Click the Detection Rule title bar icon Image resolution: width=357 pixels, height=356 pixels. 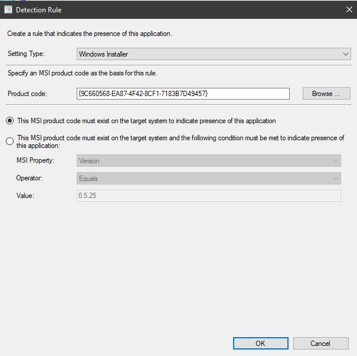click(x=8, y=10)
